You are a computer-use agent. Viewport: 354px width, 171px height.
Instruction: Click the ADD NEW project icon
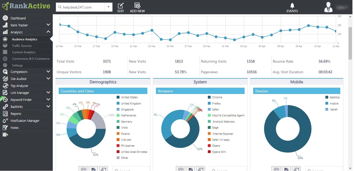pyautogui.click(x=137, y=8)
